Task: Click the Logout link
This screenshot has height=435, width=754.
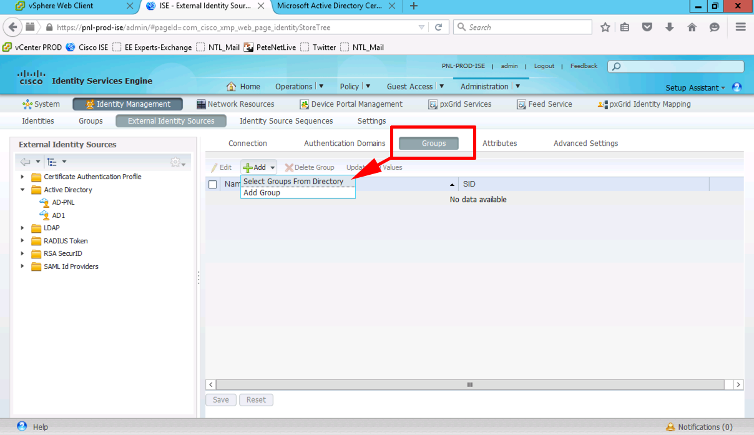Action: [x=544, y=66]
